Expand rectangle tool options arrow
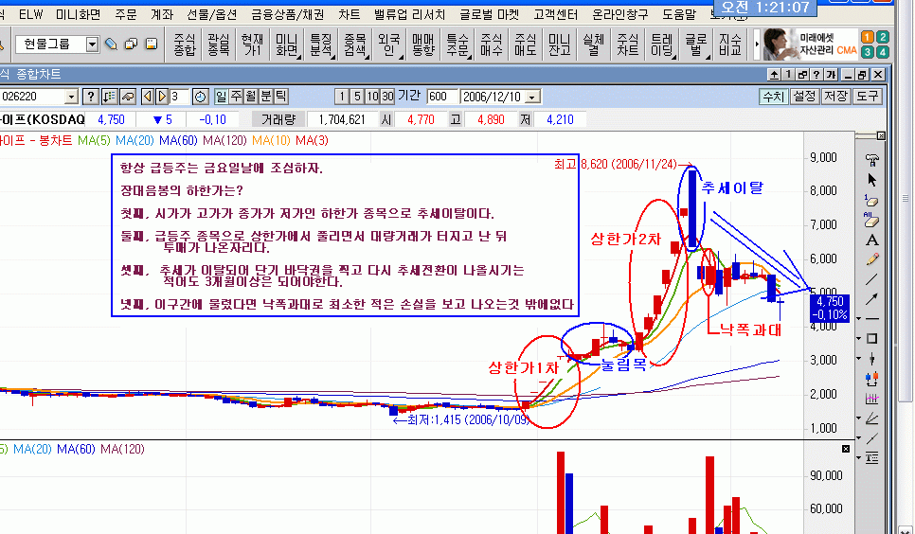 859,339
